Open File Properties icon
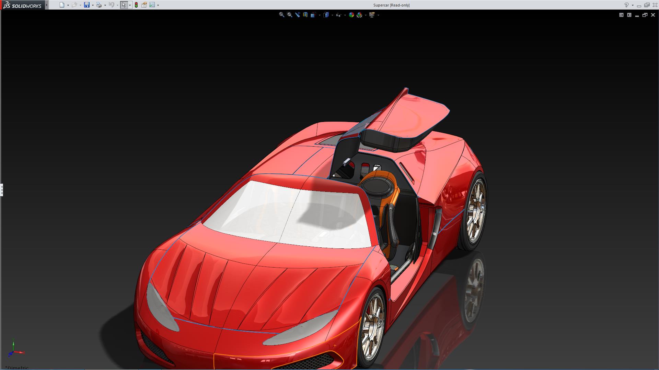Image resolution: width=659 pixels, height=370 pixels. coord(144,5)
